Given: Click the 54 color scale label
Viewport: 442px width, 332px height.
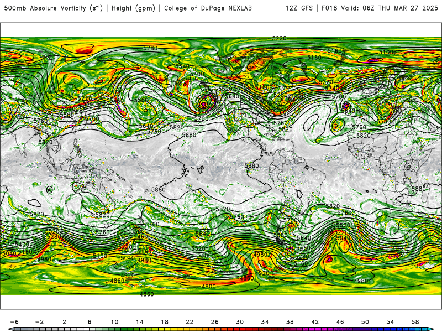Looking at the screenshot, I should coord(390,322).
